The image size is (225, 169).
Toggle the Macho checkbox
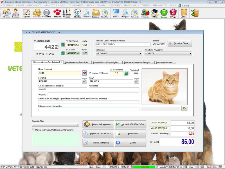[x=90, y=73]
